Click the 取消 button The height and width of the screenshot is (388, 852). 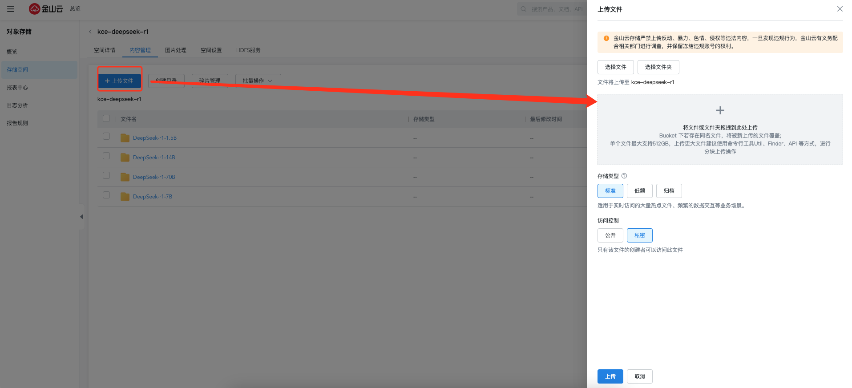pos(640,376)
